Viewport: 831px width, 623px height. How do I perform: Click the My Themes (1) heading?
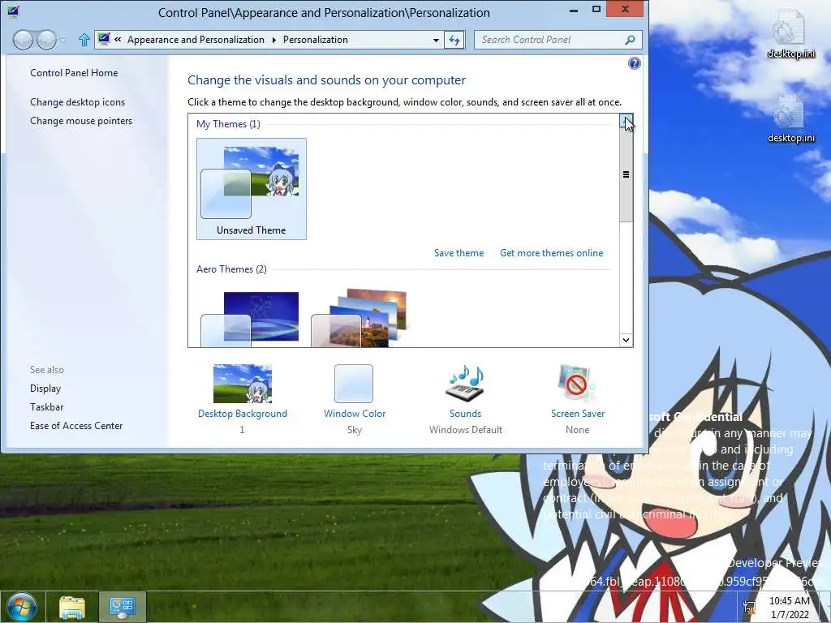tap(228, 124)
